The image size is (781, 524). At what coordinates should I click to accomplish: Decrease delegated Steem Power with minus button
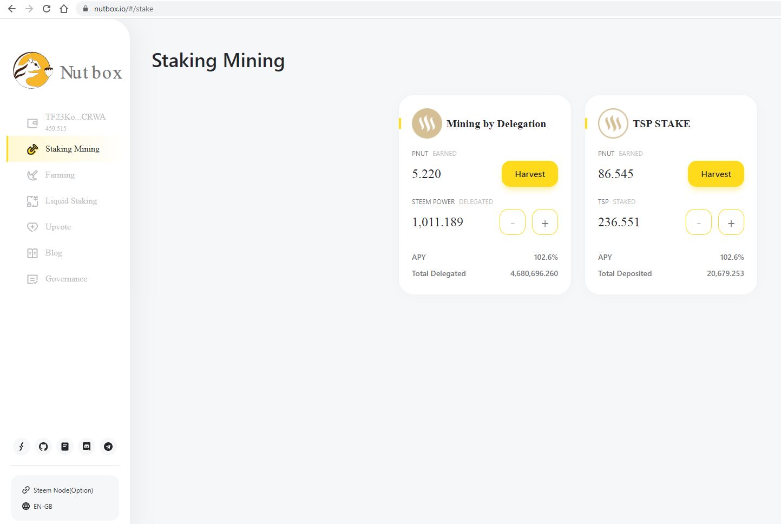point(513,222)
